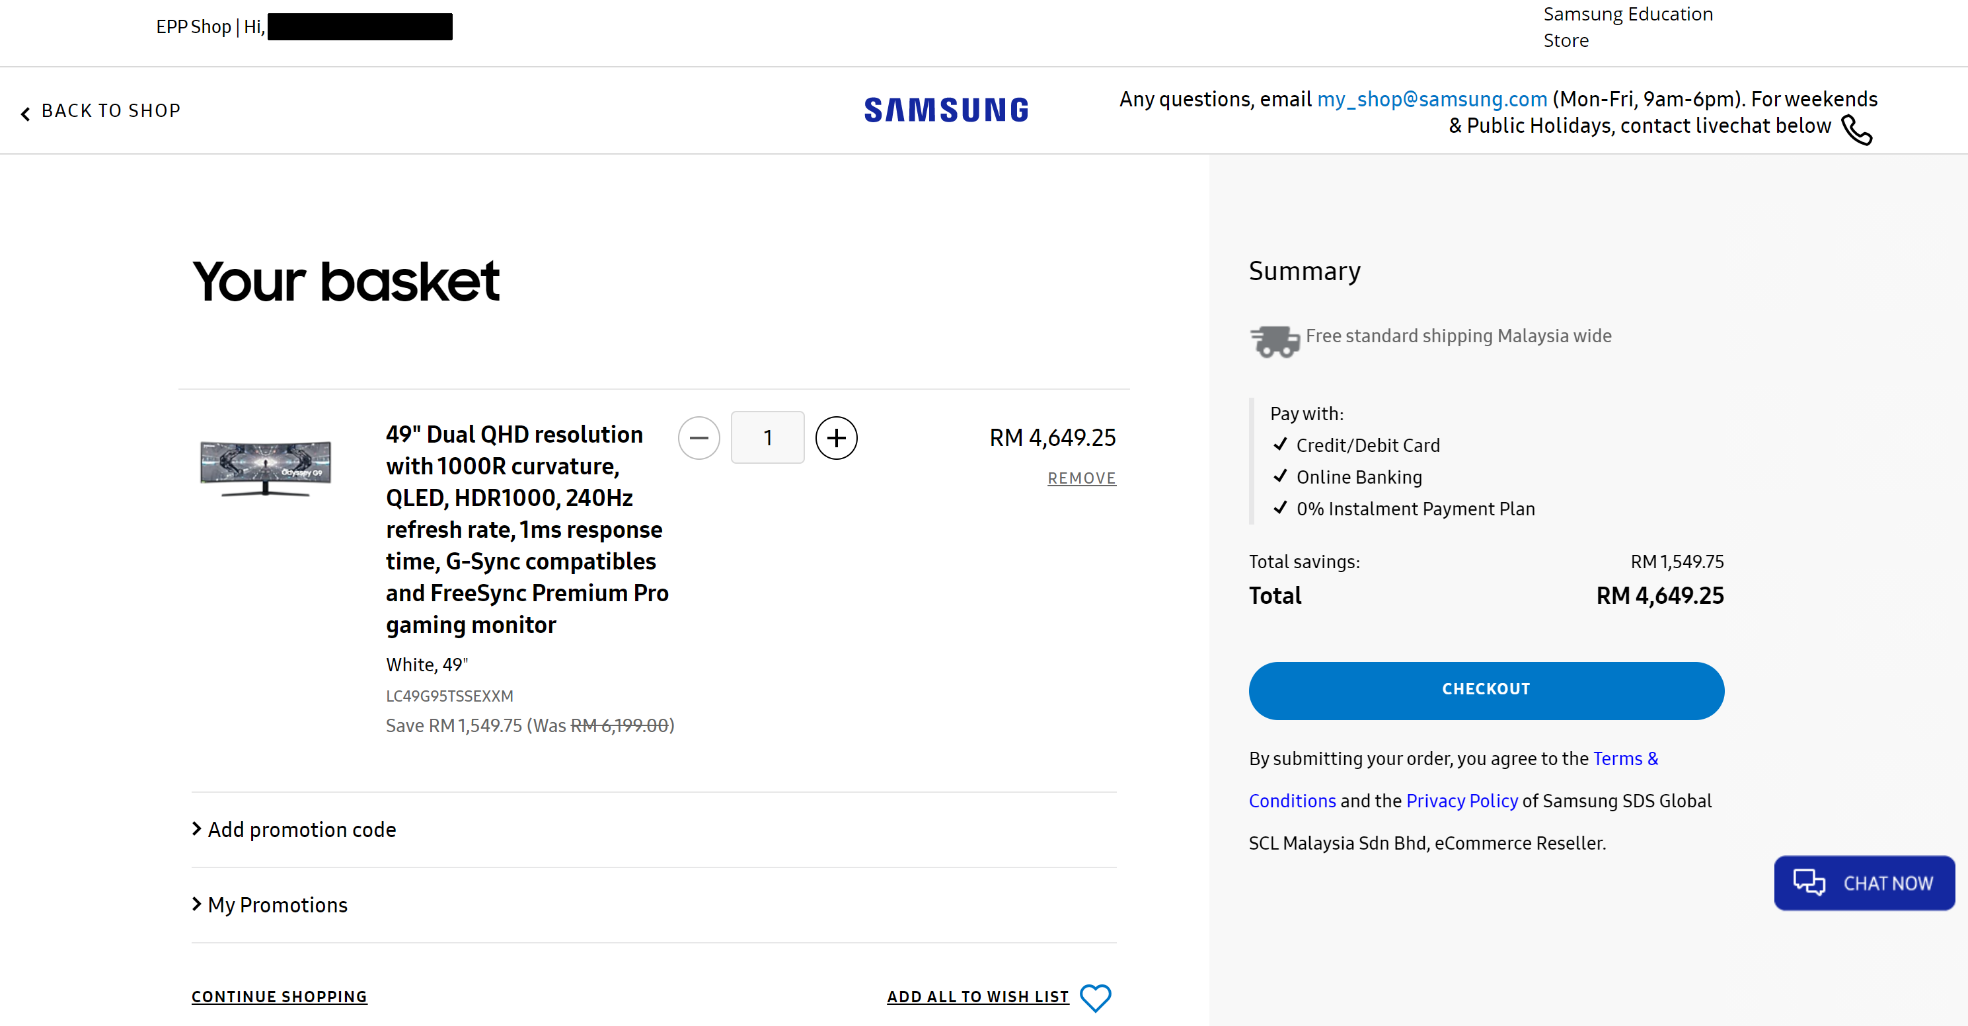Click the quantity input field
This screenshot has width=1968, height=1026.
coord(767,438)
